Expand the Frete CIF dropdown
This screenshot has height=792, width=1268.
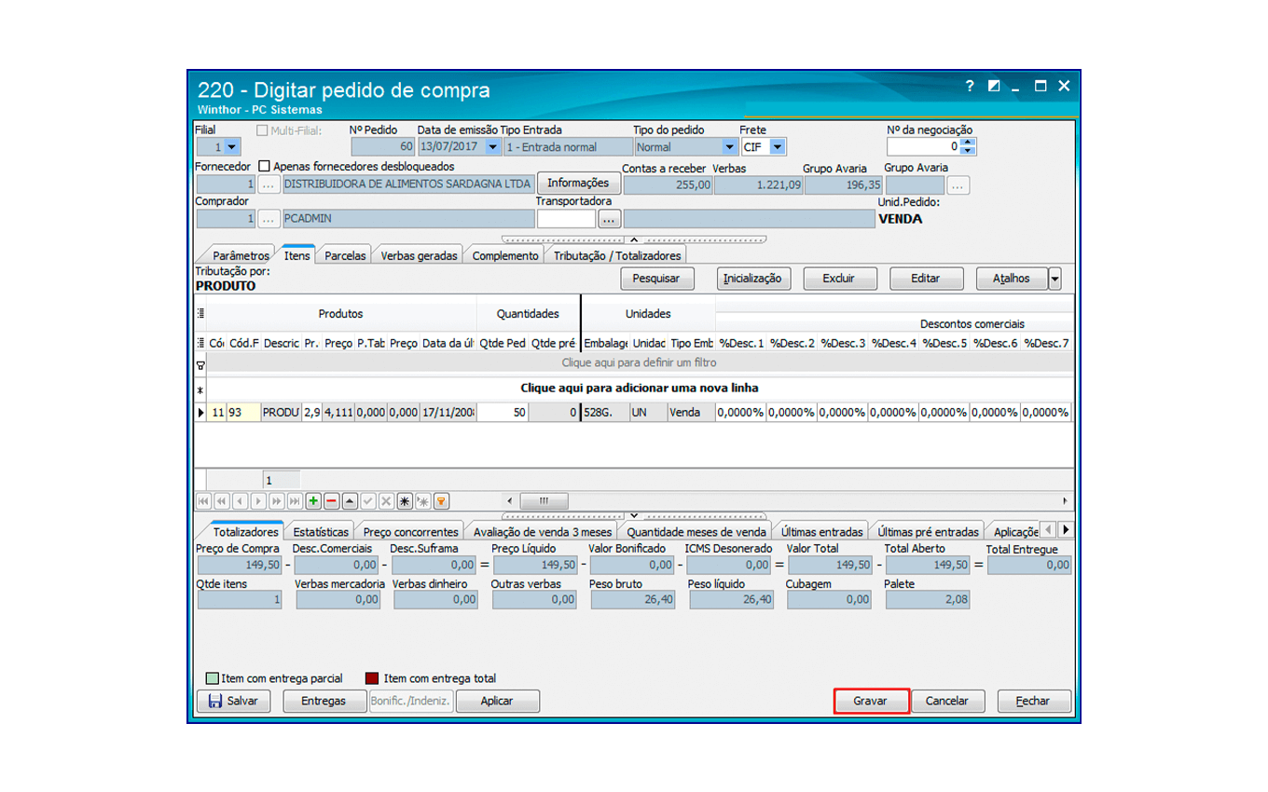[777, 147]
